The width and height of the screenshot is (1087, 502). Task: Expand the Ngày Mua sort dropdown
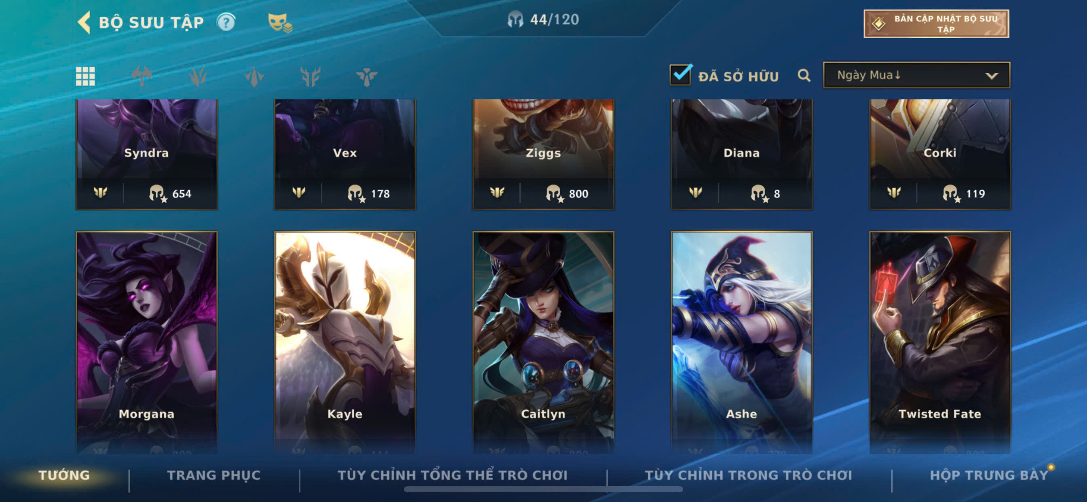pos(916,75)
